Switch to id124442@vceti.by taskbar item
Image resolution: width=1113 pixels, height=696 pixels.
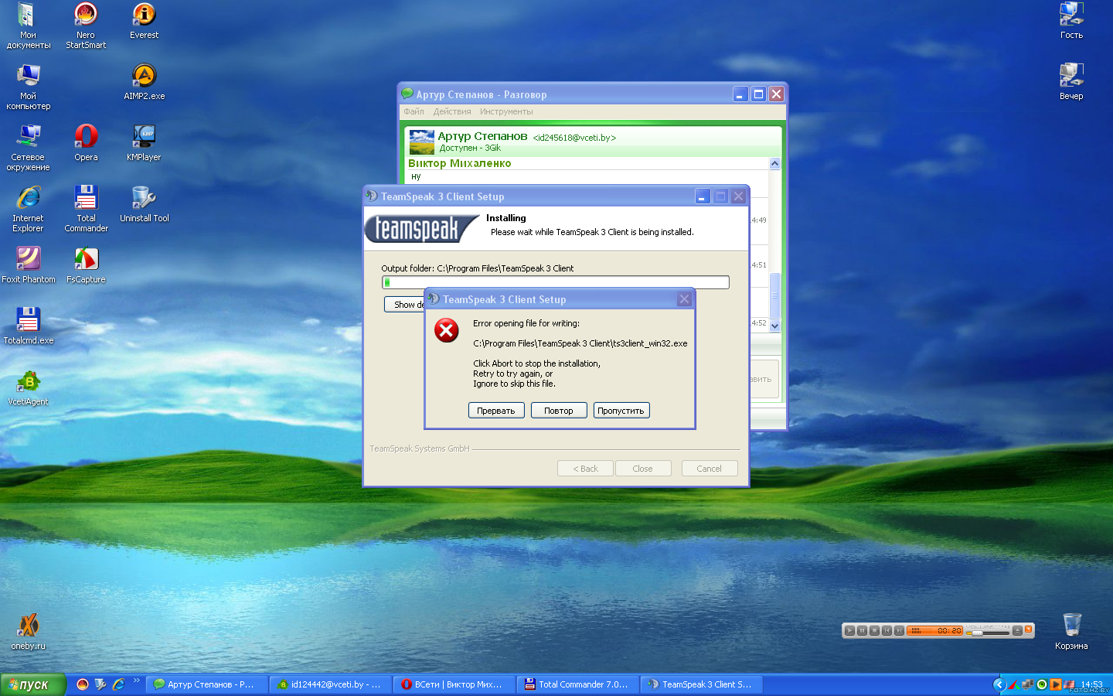(331, 684)
